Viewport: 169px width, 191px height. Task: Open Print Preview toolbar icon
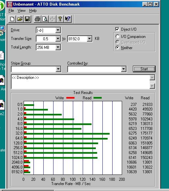click(45, 19)
